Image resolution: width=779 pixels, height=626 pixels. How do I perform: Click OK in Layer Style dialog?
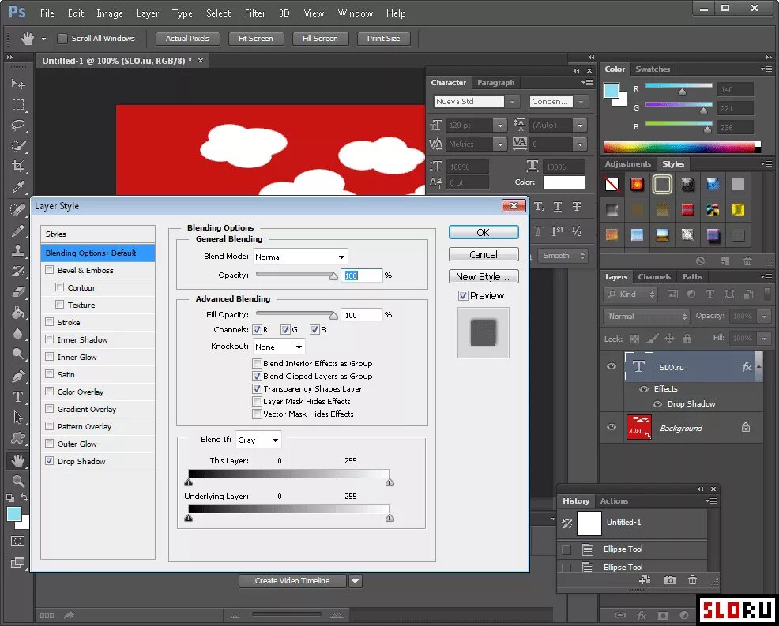484,232
